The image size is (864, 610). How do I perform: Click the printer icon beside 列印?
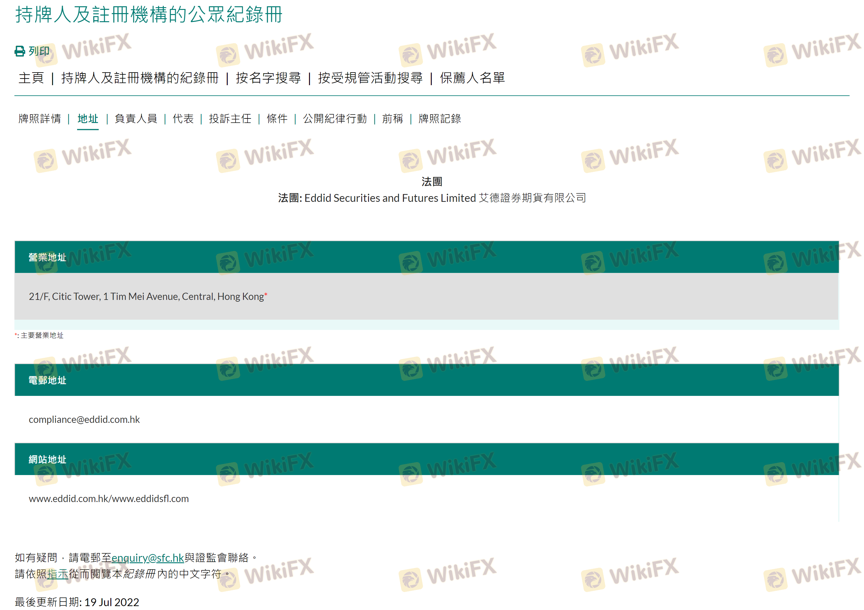tap(19, 51)
